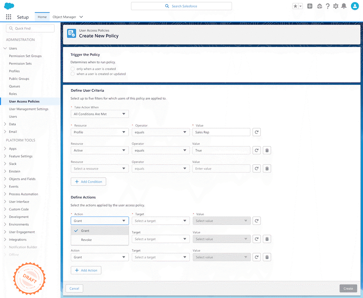The image size is (363, 298).
Task: Select 'only when a user is created'
Action: pyautogui.click(x=73, y=69)
